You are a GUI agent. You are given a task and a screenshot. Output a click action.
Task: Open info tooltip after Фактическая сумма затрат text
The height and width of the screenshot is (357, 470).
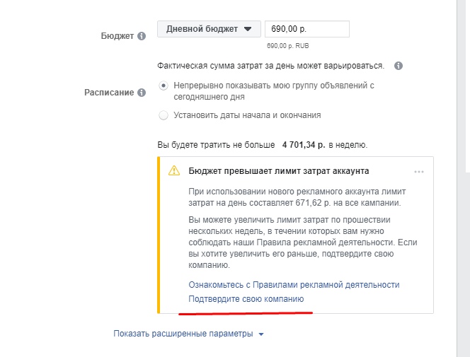click(399, 66)
